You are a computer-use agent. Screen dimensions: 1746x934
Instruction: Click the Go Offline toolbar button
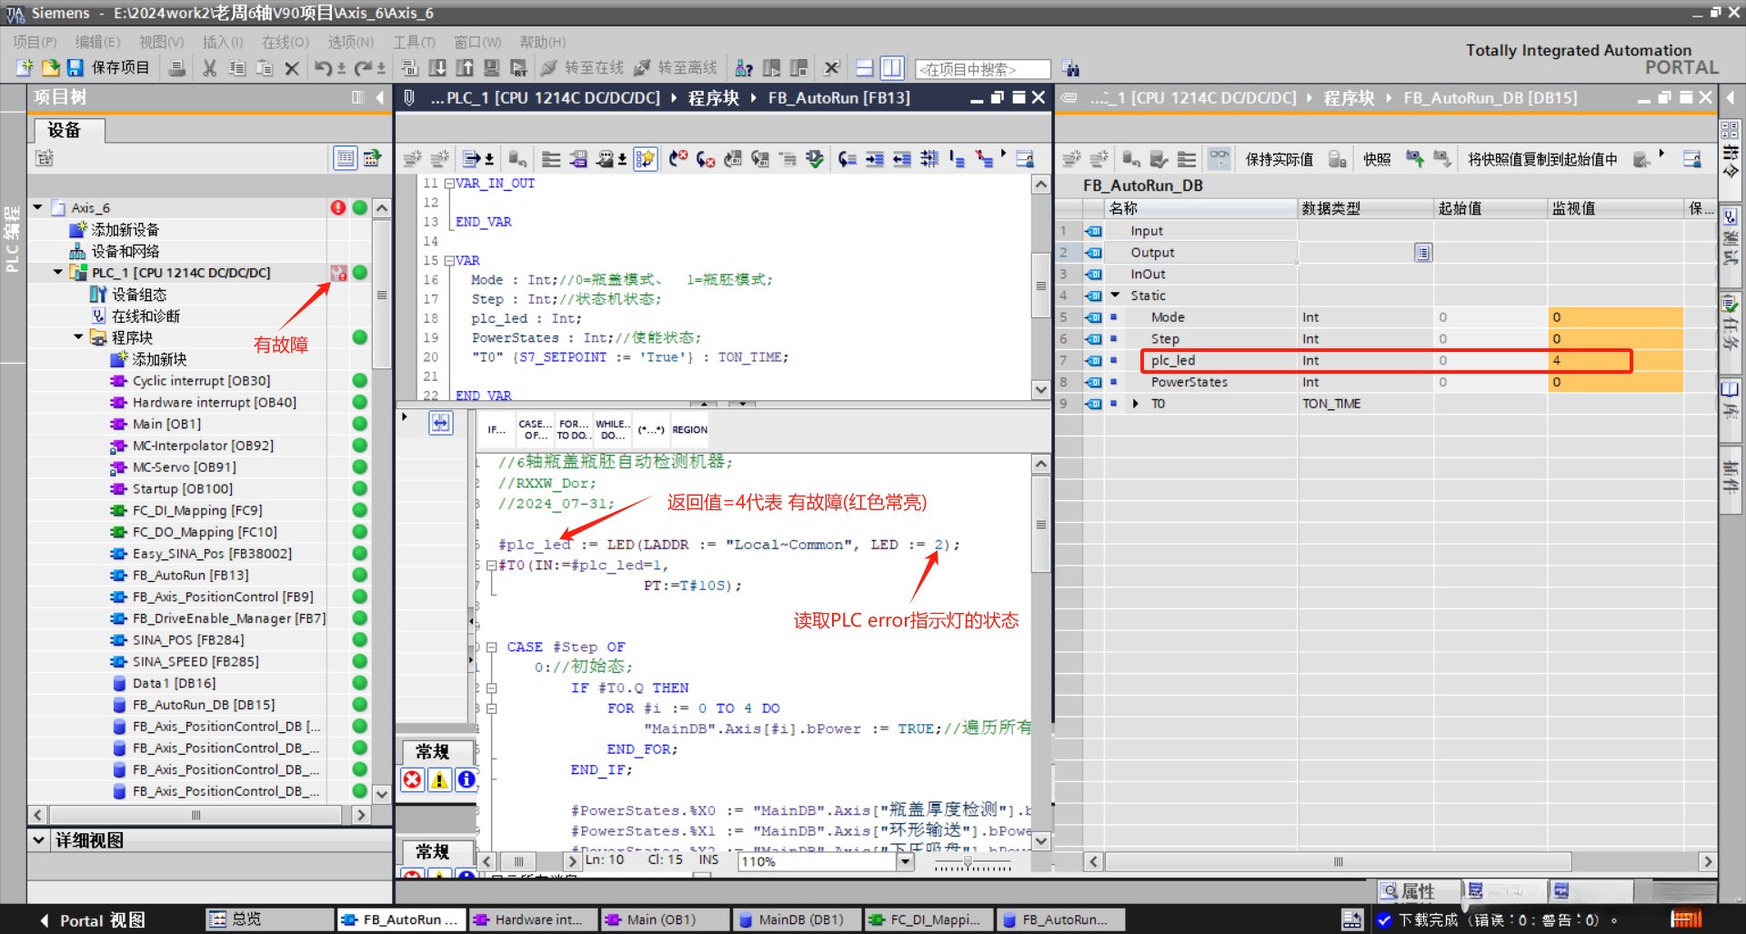pos(677,68)
